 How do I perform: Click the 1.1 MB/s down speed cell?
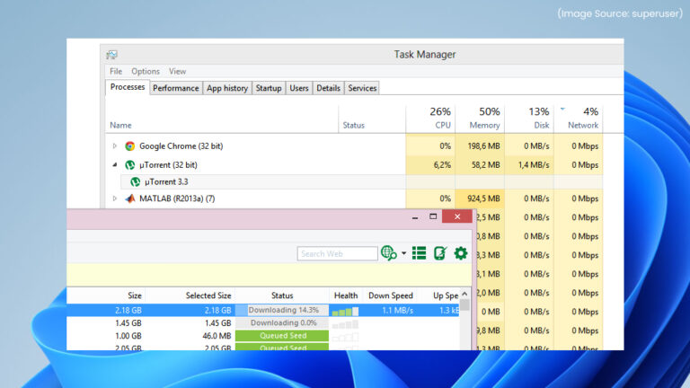pyautogui.click(x=397, y=310)
